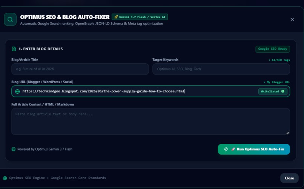Focus the Full Article Content textarea
The image size is (304, 189).
(x=150, y=122)
